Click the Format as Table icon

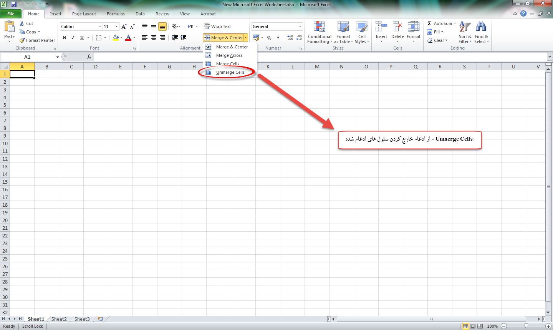pyautogui.click(x=343, y=27)
